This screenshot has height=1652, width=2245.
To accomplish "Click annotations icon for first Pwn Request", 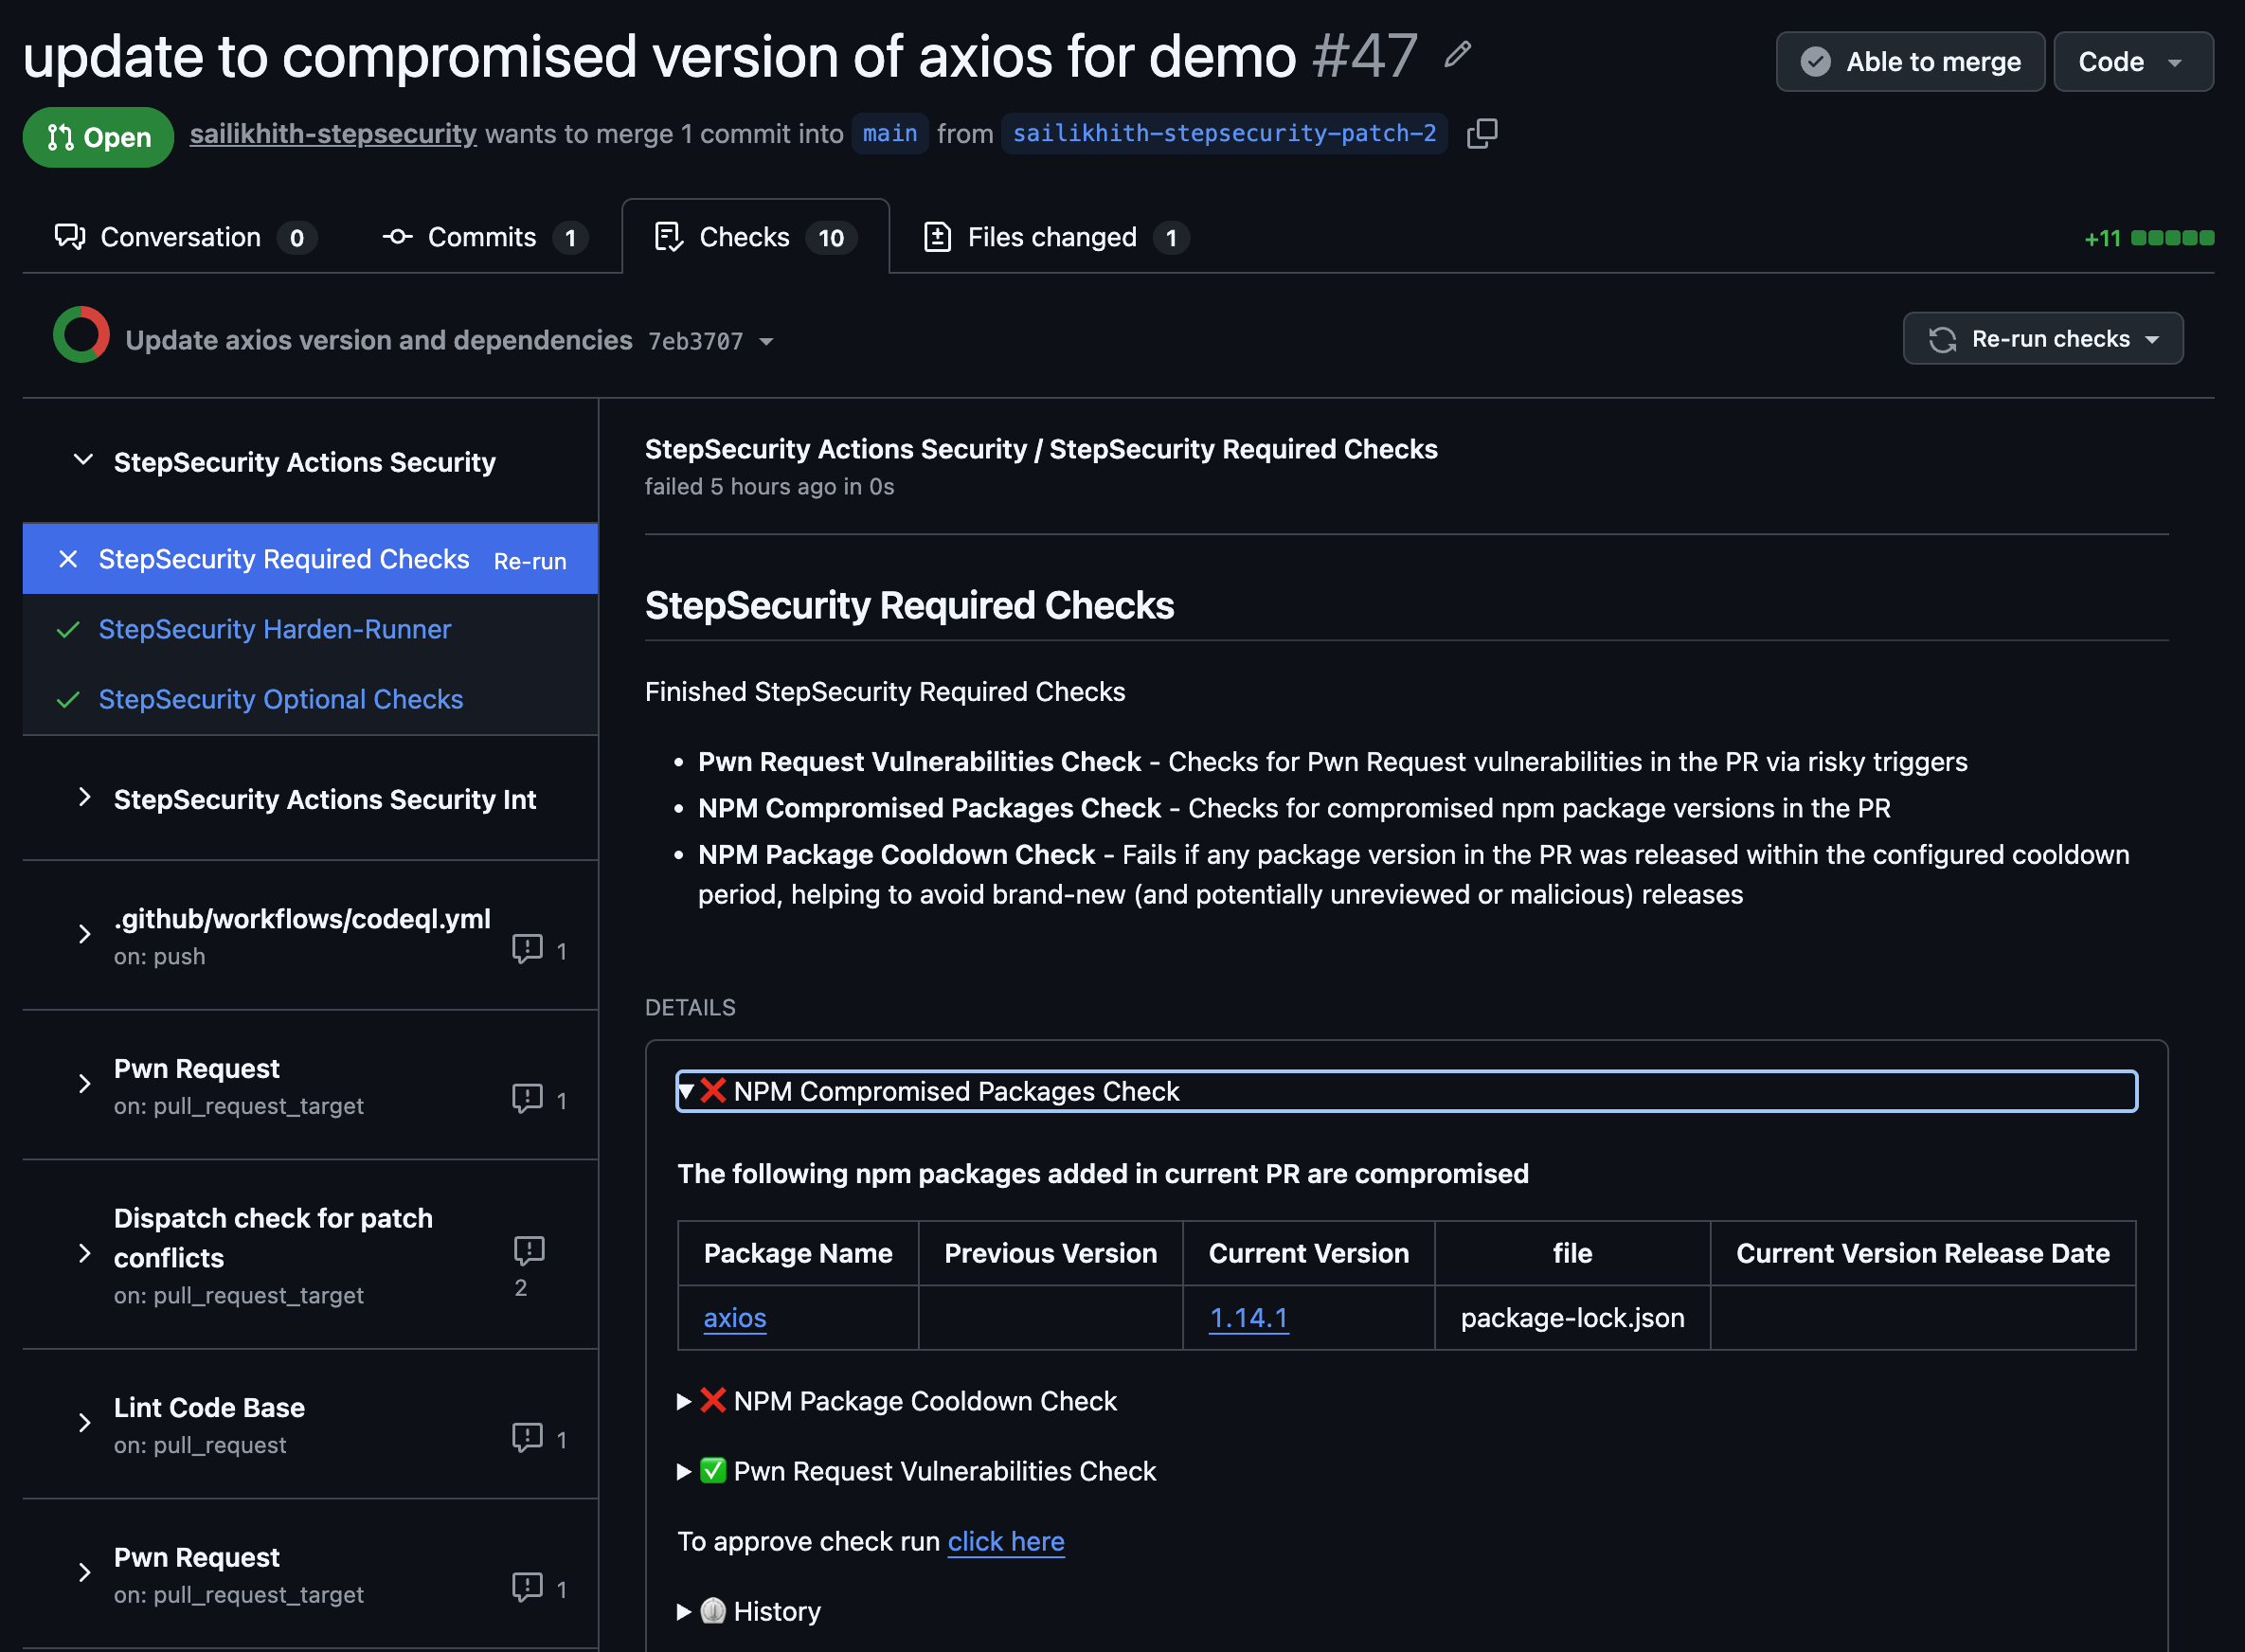I will tap(527, 1098).
